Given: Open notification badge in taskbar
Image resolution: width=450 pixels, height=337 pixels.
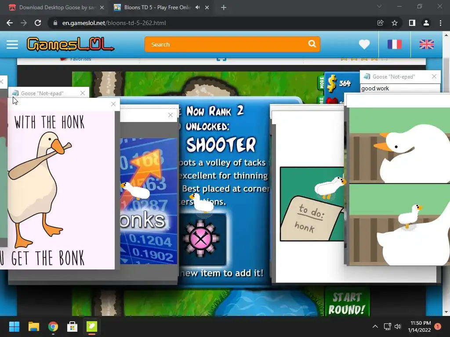Looking at the screenshot, I should click(x=437, y=326).
